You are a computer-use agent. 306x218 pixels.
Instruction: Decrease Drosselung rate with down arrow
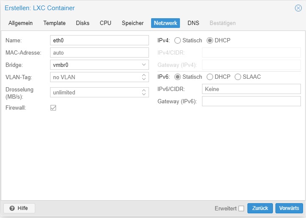(x=143, y=94)
